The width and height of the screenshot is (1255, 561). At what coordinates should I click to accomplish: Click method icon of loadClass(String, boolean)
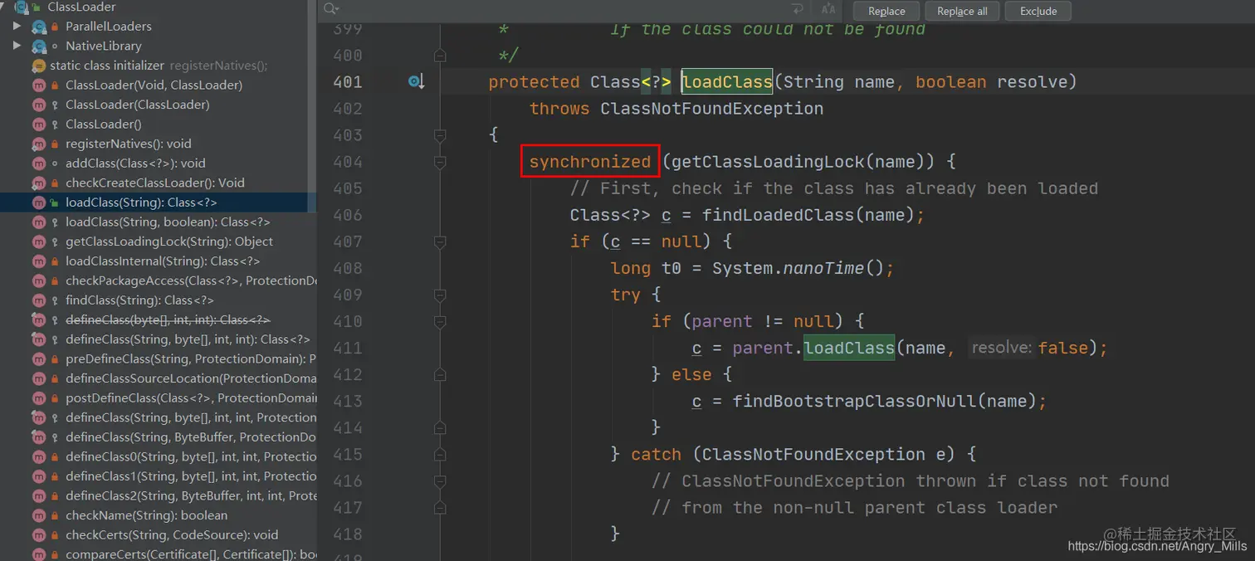pos(38,222)
